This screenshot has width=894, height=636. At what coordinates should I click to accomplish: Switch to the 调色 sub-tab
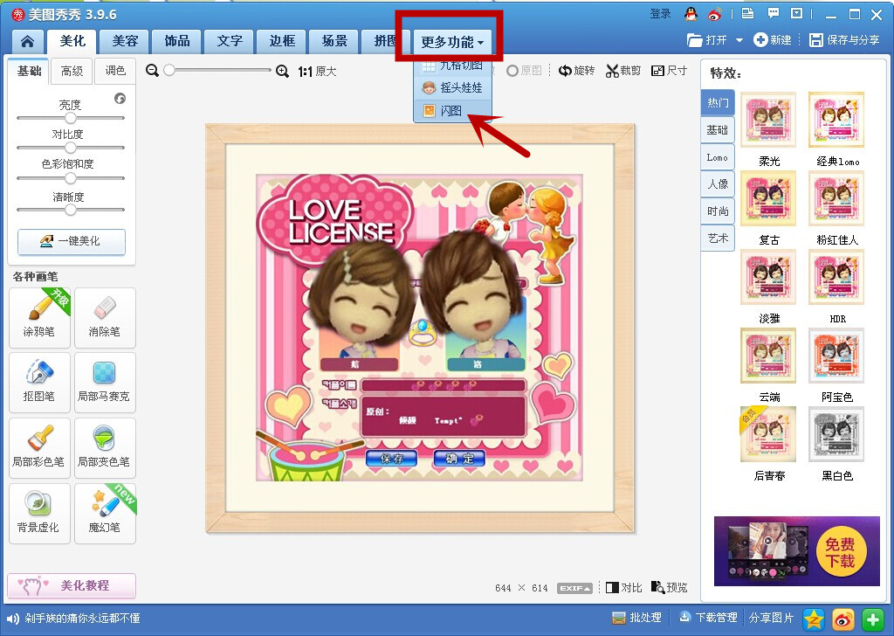(x=115, y=71)
